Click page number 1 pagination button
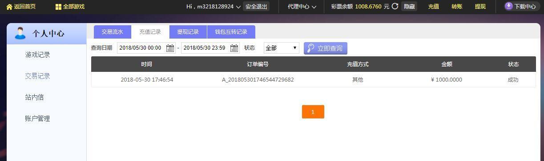 coord(313,112)
